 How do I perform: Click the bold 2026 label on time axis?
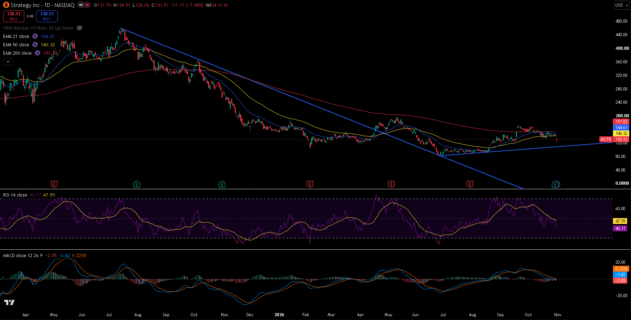[279, 314]
